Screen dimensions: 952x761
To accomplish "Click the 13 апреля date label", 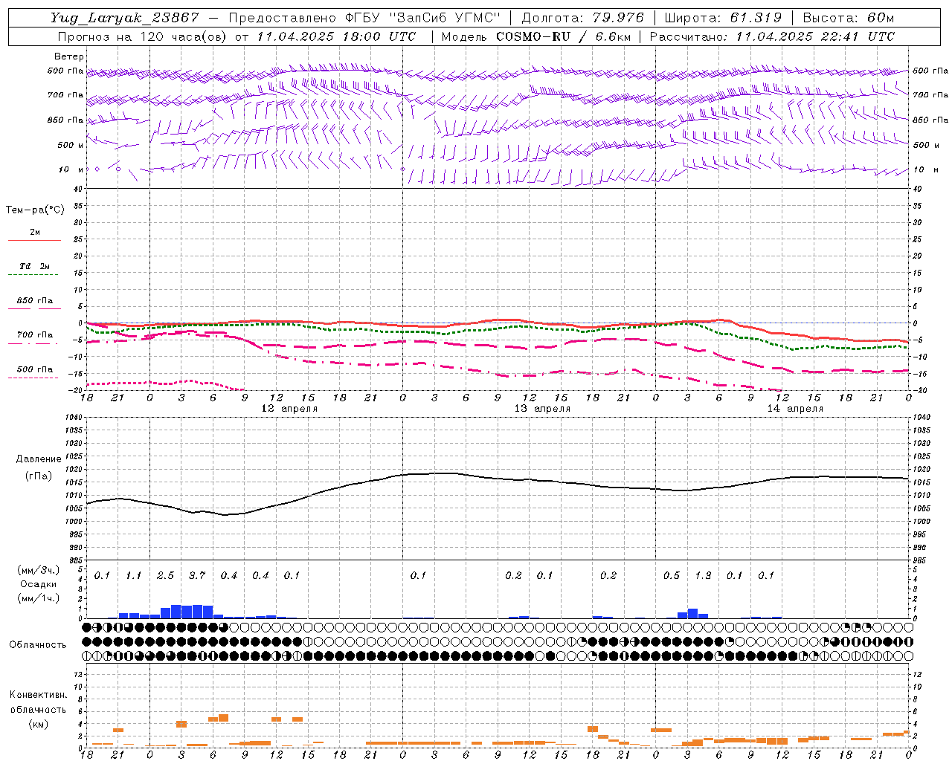I will [543, 409].
